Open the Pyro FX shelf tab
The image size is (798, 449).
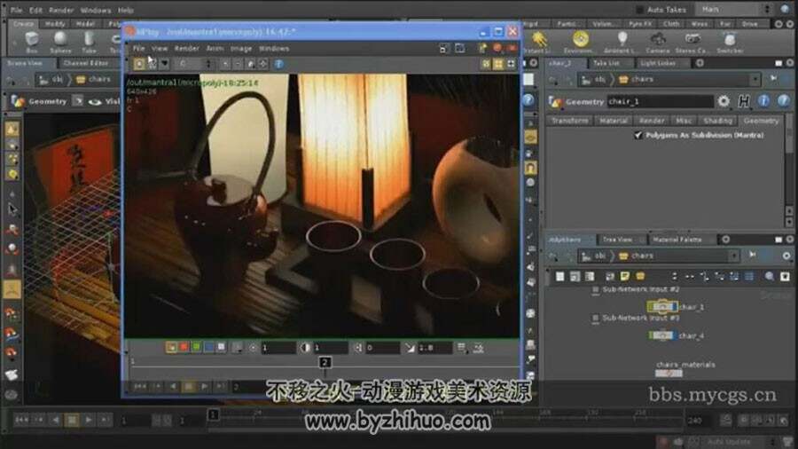pos(639,24)
